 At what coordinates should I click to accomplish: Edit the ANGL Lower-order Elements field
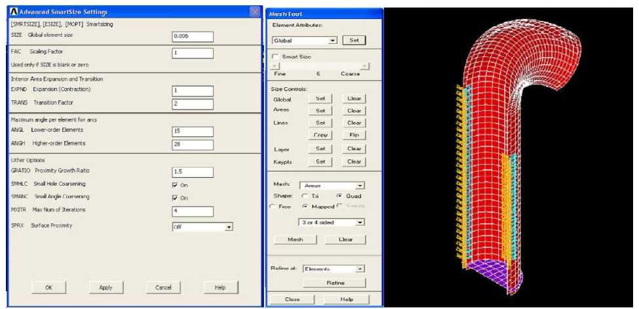[x=193, y=132]
